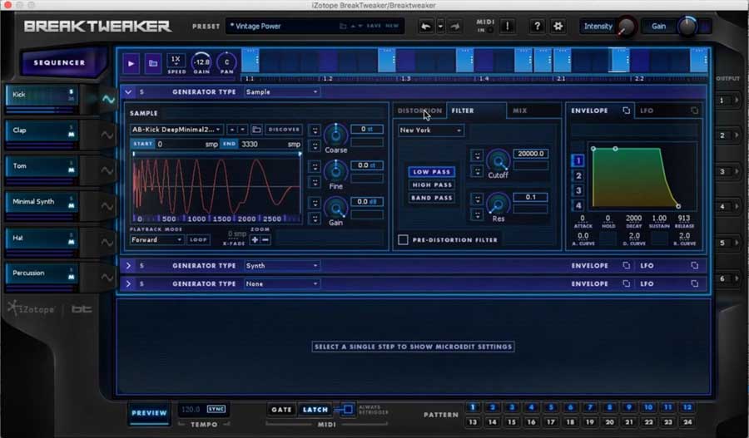Click the Discover button
The image size is (749, 438).
[284, 130]
